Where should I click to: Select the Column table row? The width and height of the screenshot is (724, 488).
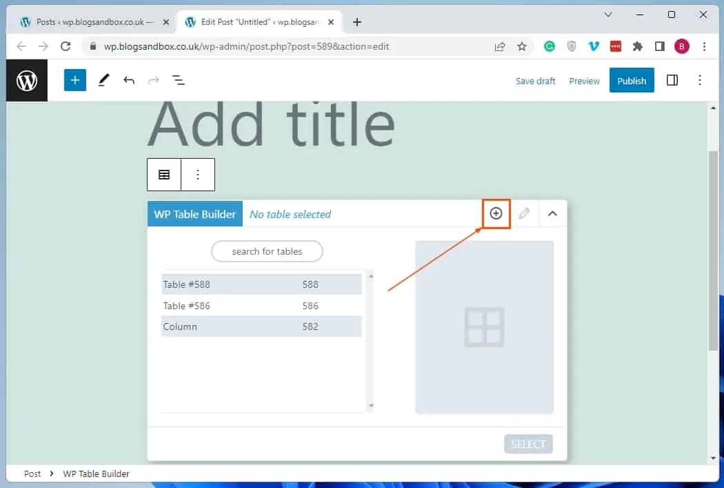[261, 326]
